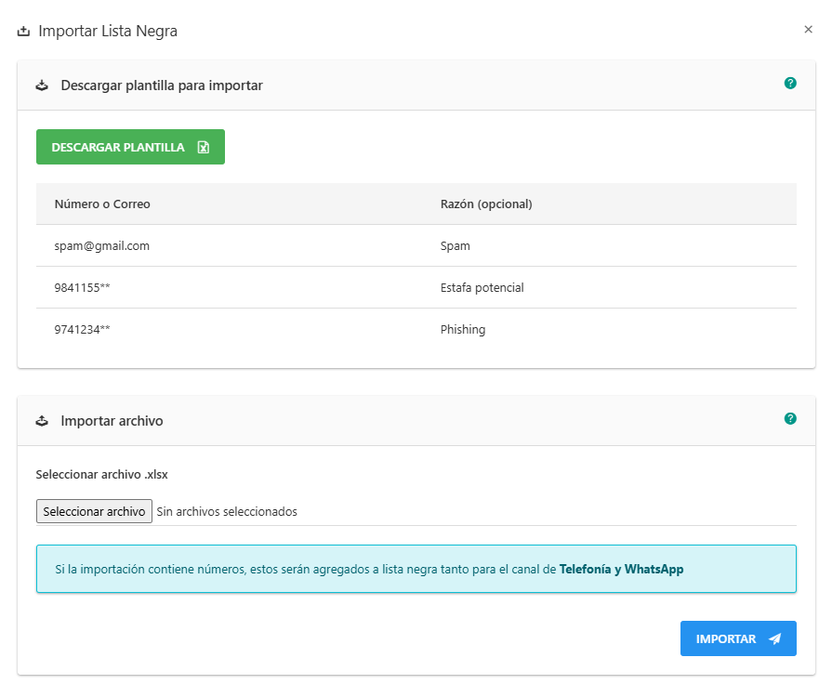The image size is (832, 684).
Task: Click the paper plane icon on the Importar button
Action: (x=774, y=639)
